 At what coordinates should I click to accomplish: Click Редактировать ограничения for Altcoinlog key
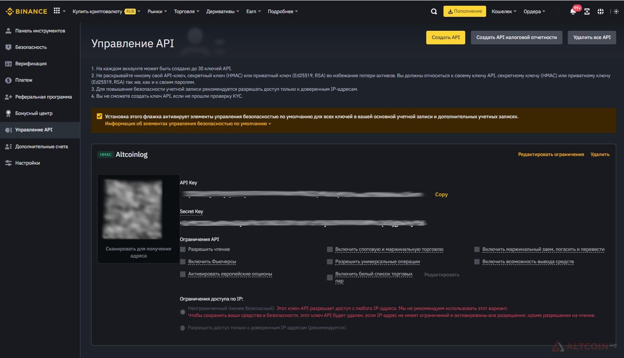coord(551,154)
